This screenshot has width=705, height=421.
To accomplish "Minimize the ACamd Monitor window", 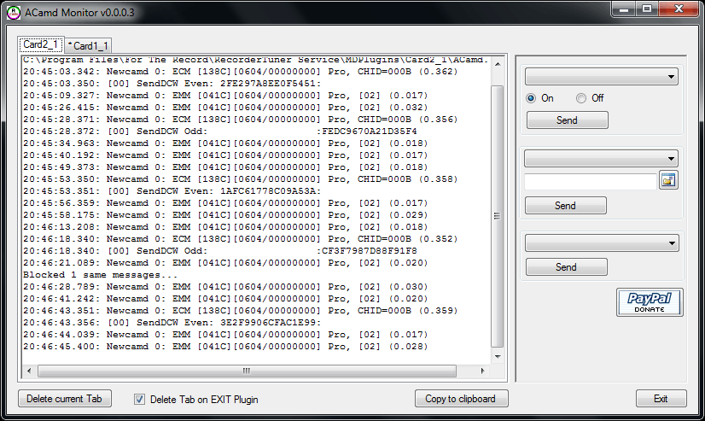I will tap(624, 9).
